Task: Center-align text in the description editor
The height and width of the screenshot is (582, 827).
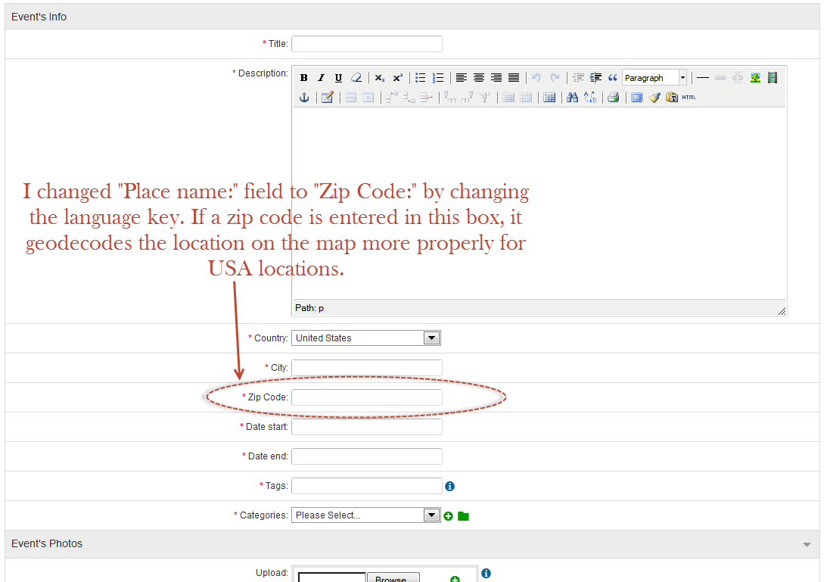Action: (x=479, y=78)
